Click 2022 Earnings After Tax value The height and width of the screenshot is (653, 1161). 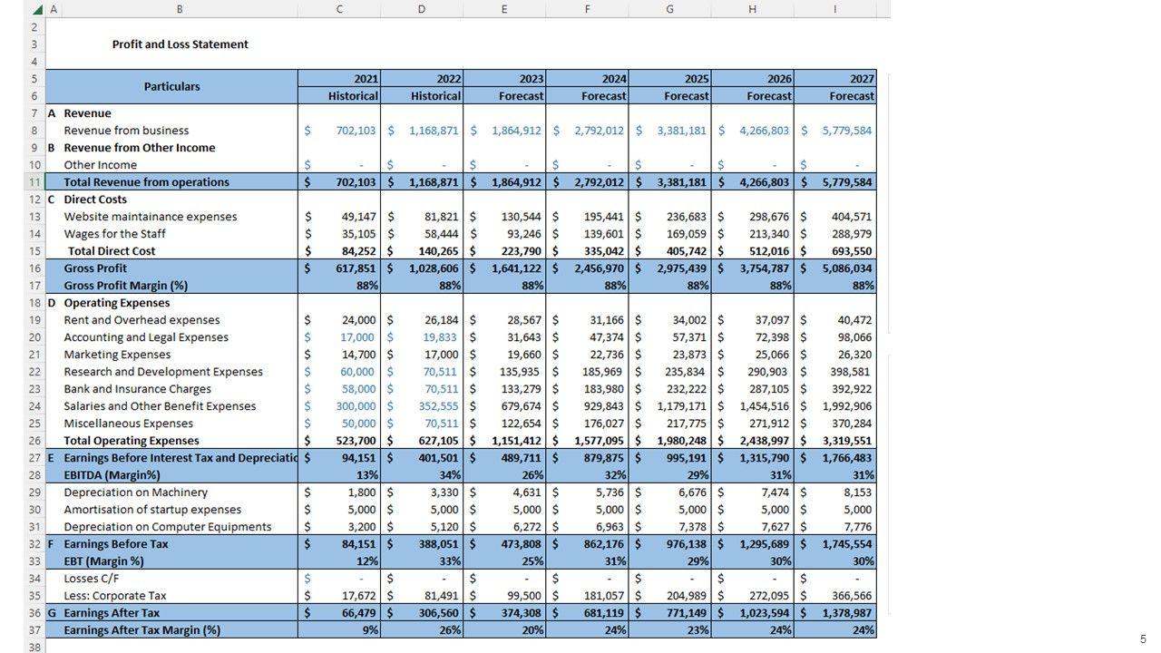point(422,613)
